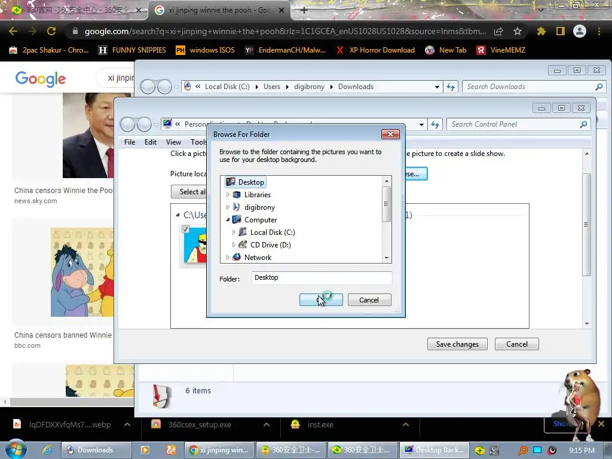The width and height of the screenshot is (612, 459).
Task: Bookmark this page with star icon
Action: coord(518,31)
